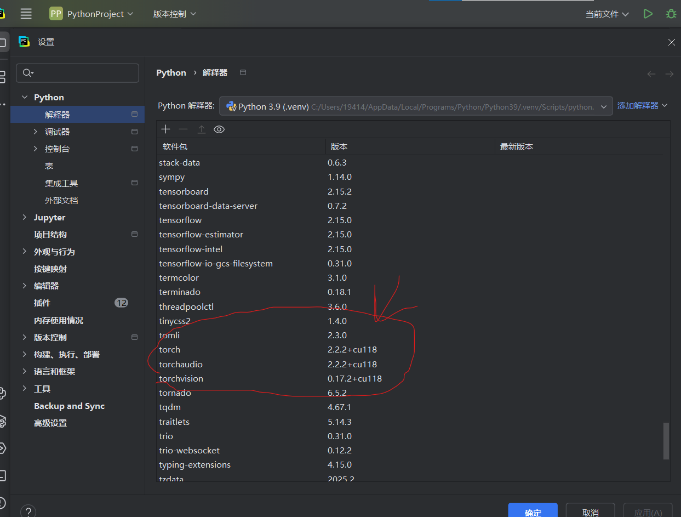Expand the 编辑器 section
Viewport: 681px width, 517px height.
click(x=24, y=286)
